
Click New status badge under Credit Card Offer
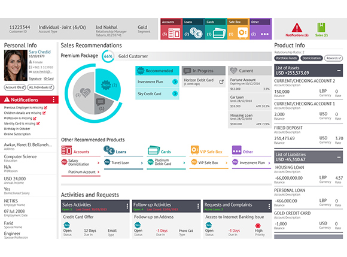pyautogui.click(x=66, y=225)
